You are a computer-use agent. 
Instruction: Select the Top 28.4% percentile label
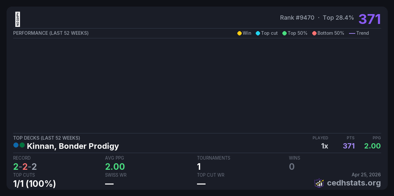[338, 18]
